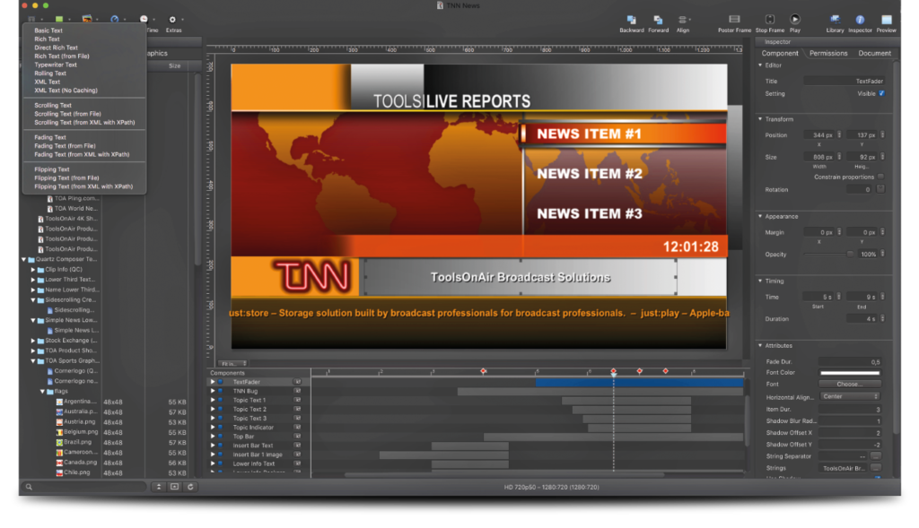Click the green shape toolbar icon

coord(59,20)
